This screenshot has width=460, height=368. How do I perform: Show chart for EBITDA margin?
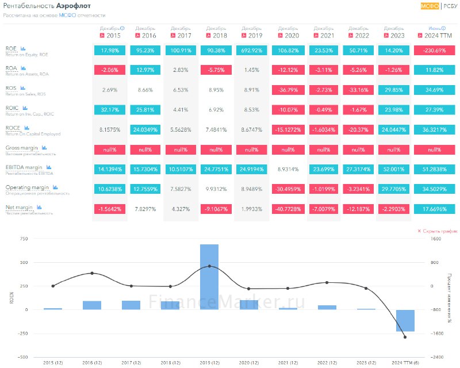point(49,167)
